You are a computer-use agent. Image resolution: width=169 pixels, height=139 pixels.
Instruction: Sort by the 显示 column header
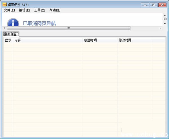[x=8, y=40]
